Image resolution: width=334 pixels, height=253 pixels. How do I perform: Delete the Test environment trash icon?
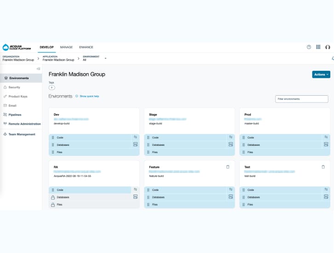(323, 167)
